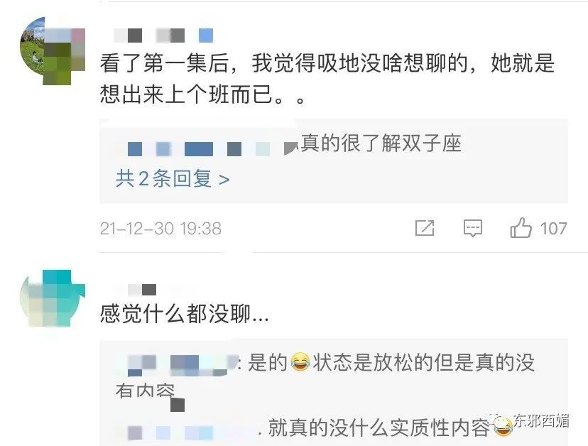Viewport: 588px width, 446px height.
Task: Tap the share icon beside reply bubble
Action: [425, 228]
